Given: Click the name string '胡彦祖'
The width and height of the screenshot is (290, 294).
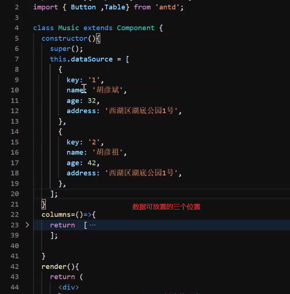Looking at the screenshot, I should tap(107, 152).
